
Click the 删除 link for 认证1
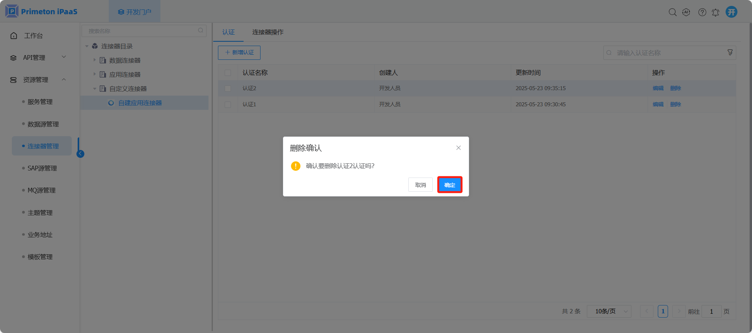[675, 104]
